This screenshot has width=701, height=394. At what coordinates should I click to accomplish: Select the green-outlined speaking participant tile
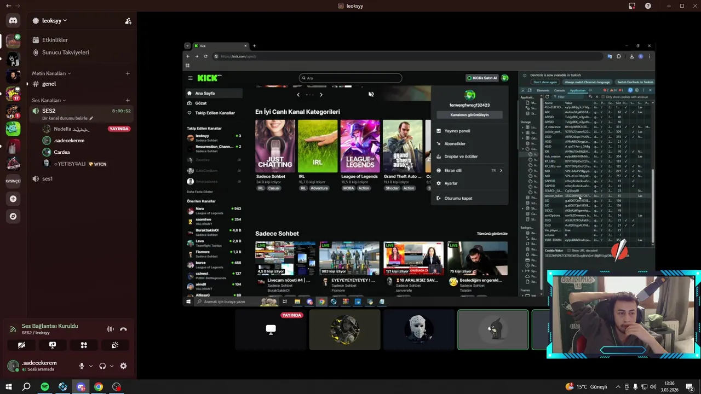[x=493, y=329]
